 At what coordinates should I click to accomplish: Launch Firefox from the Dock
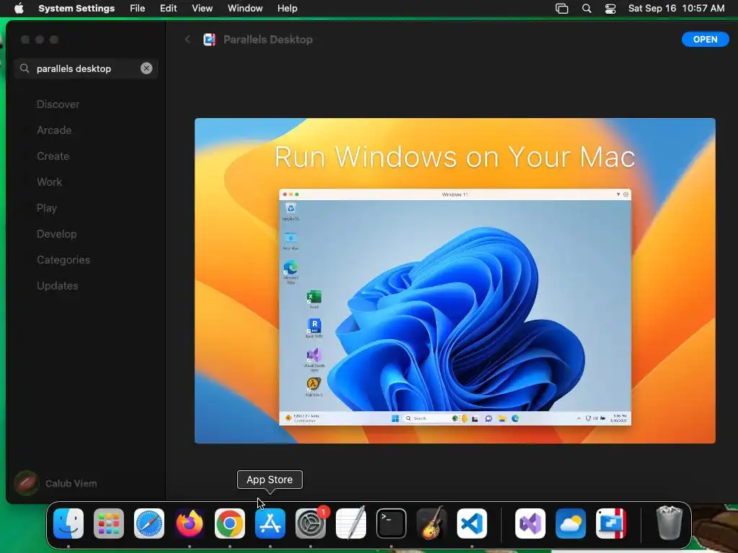(190, 523)
